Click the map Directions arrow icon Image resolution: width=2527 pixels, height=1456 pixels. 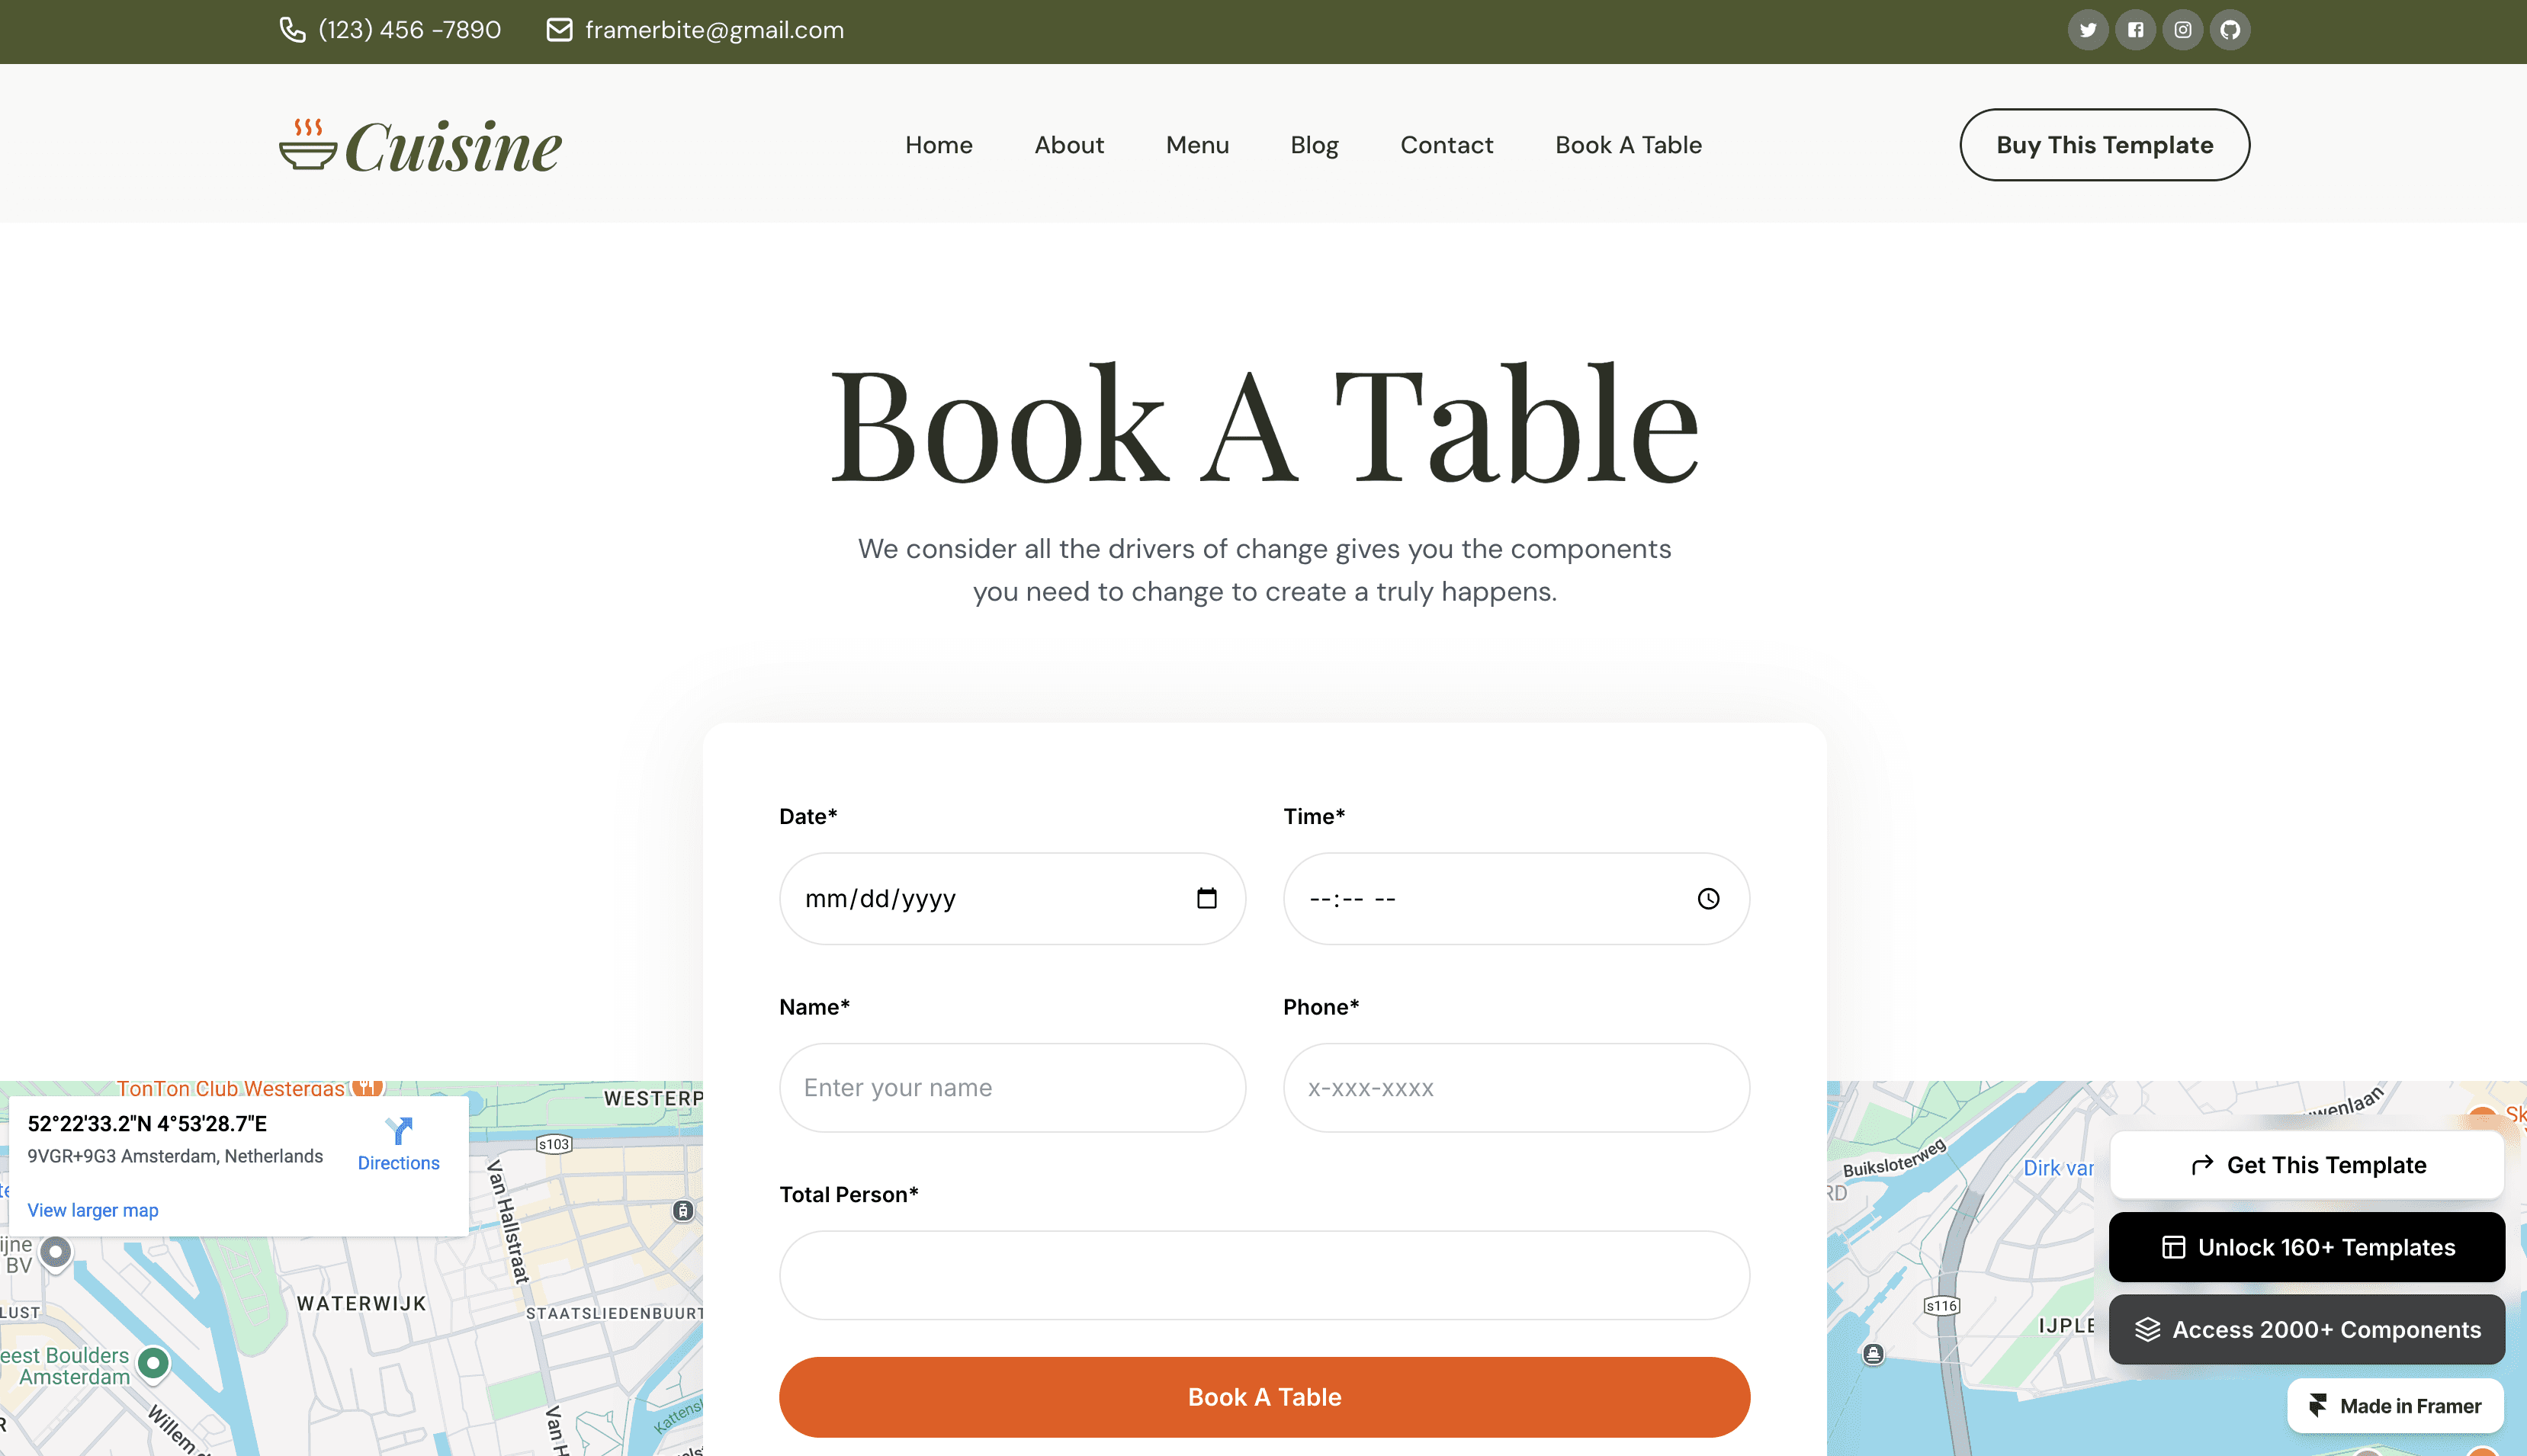coord(399,1131)
